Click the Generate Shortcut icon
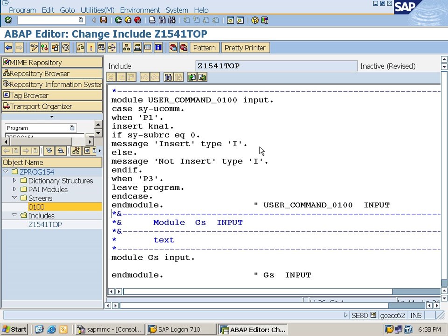 240,20
